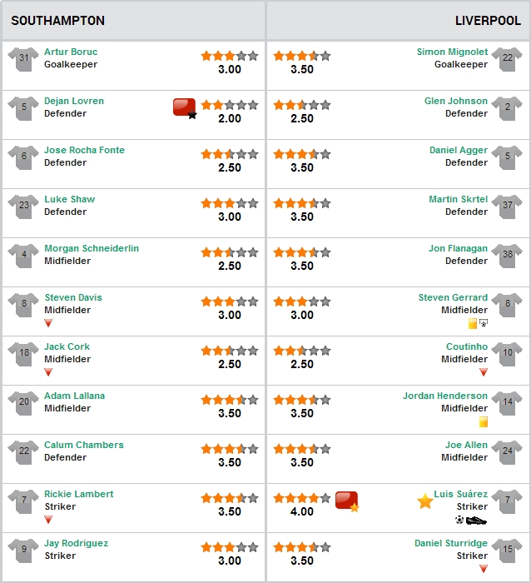Screen dimensions: 531x583
Task: Click Jordan Henderson's yellow card icon
Action: (483, 422)
